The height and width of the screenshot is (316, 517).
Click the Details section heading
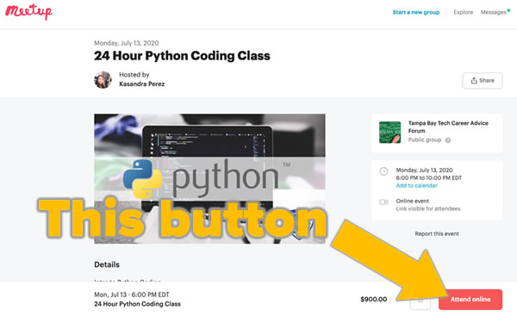pos(107,264)
